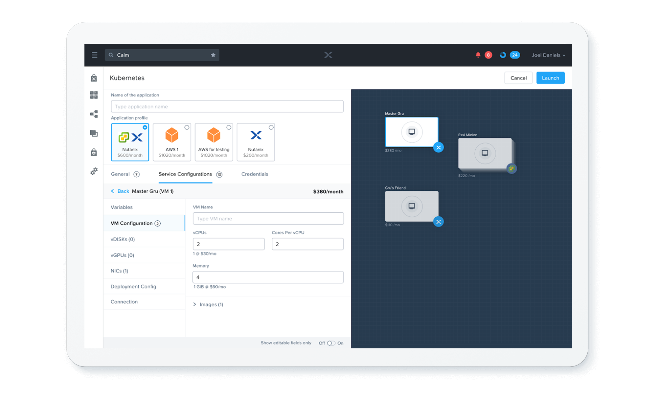Screen dimensions: 657x394
Task: Open the settings gears icon in the sidebar
Action: coord(94,171)
